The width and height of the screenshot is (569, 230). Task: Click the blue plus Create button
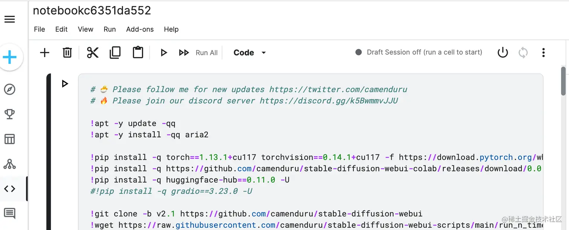tap(10, 57)
